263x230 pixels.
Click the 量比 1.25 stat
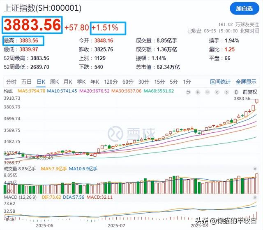click(222, 49)
